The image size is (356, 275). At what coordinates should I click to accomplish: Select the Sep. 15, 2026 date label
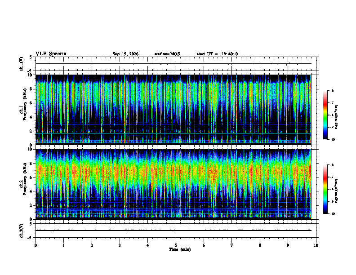tap(125, 54)
